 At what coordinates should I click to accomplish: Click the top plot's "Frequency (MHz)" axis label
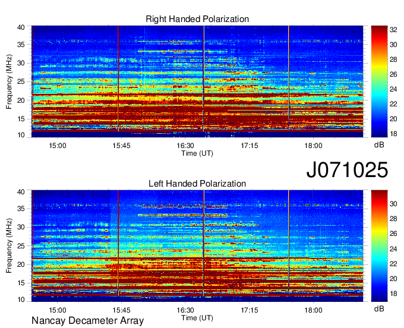9,81
